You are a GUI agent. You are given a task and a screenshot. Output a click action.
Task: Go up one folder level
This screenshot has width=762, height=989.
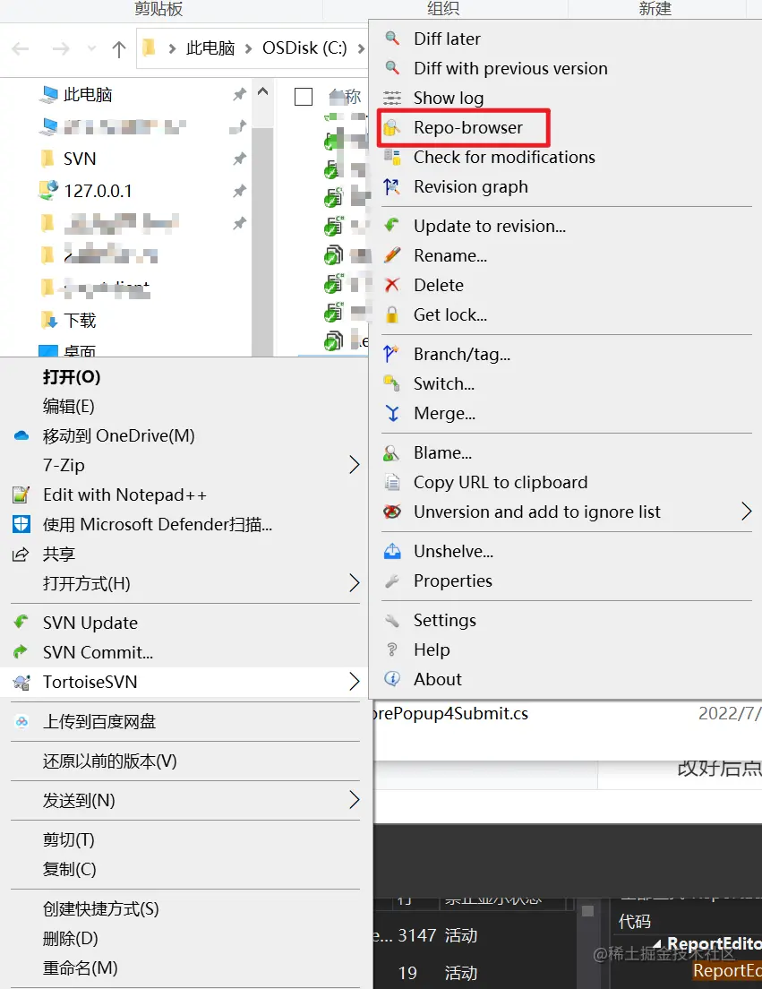coord(118,48)
